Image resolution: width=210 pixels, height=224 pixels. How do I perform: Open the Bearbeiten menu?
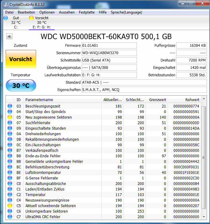click(x=26, y=12)
